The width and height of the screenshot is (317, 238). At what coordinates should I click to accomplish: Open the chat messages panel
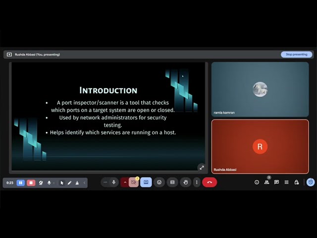click(276, 182)
